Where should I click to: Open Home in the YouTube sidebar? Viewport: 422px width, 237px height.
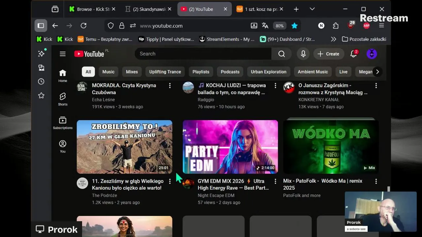click(x=63, y=76)
